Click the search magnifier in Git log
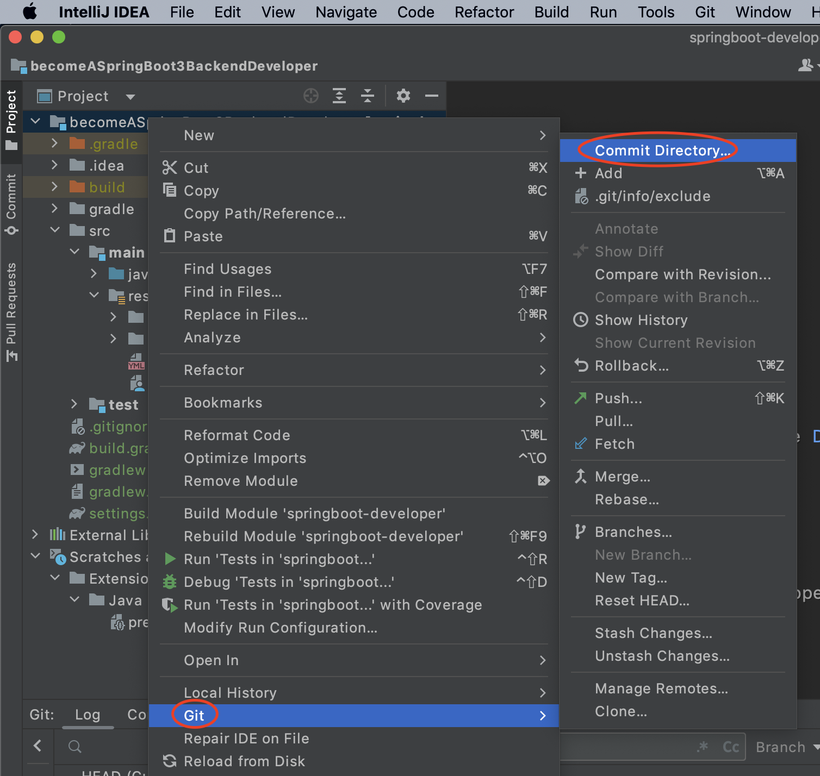 click(75, 747)
